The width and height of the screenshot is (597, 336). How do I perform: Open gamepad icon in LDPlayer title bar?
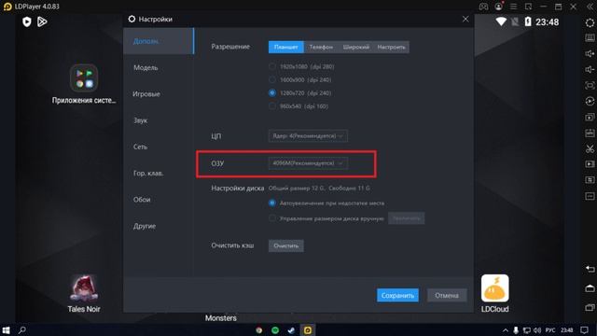483,7
